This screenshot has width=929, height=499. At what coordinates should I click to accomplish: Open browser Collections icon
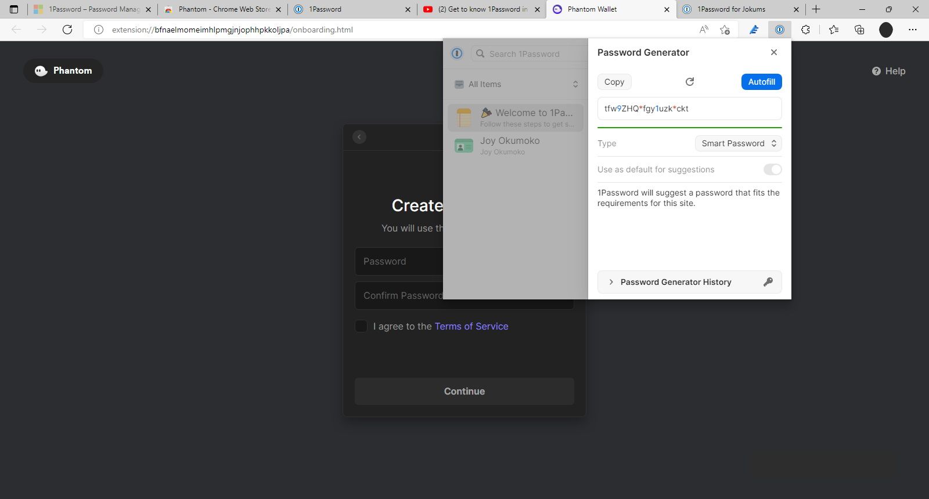(x=859, y=30)
